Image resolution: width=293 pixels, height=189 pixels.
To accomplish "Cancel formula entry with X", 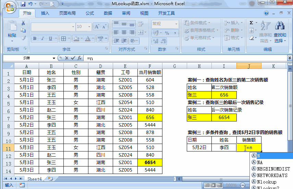I will (67, 58).
